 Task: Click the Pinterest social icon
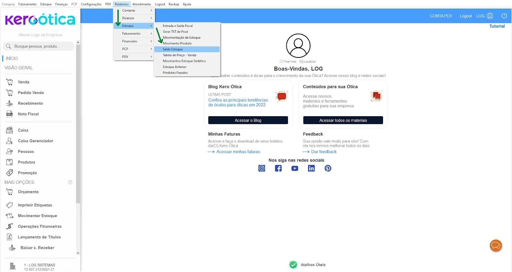click(x=328, y=168)
